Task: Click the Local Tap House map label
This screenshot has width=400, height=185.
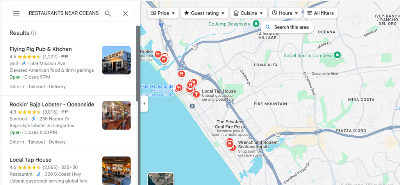Action: click(219, 91)
